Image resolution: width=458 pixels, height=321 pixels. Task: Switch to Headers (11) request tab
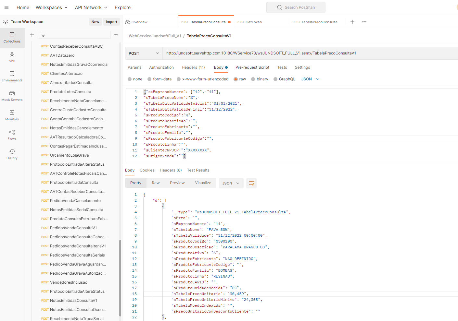(x=193, y=67)
